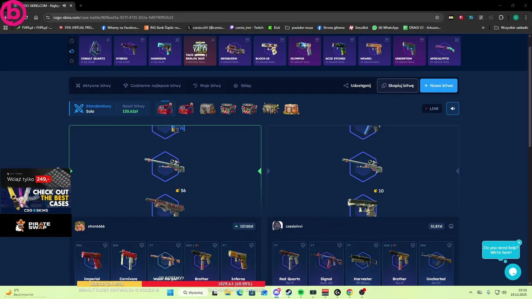Image resolution: width=532 pixels, height=299 pixels.
Task: Go to Codzienne najlepsze bitwy tab
Action: coord(152,86)
